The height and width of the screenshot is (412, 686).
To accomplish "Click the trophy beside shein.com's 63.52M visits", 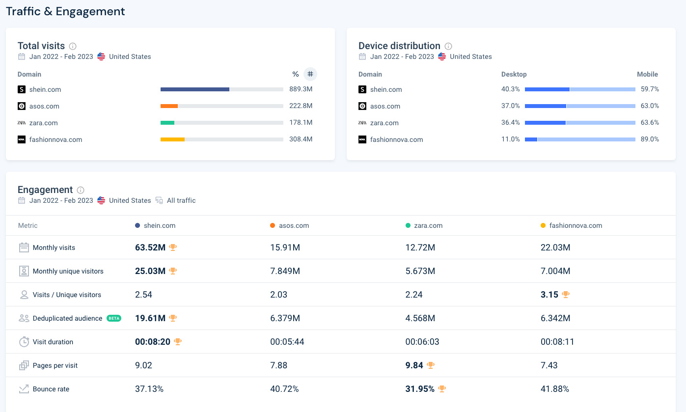I will pyautogui.click(x=173, y=247).
